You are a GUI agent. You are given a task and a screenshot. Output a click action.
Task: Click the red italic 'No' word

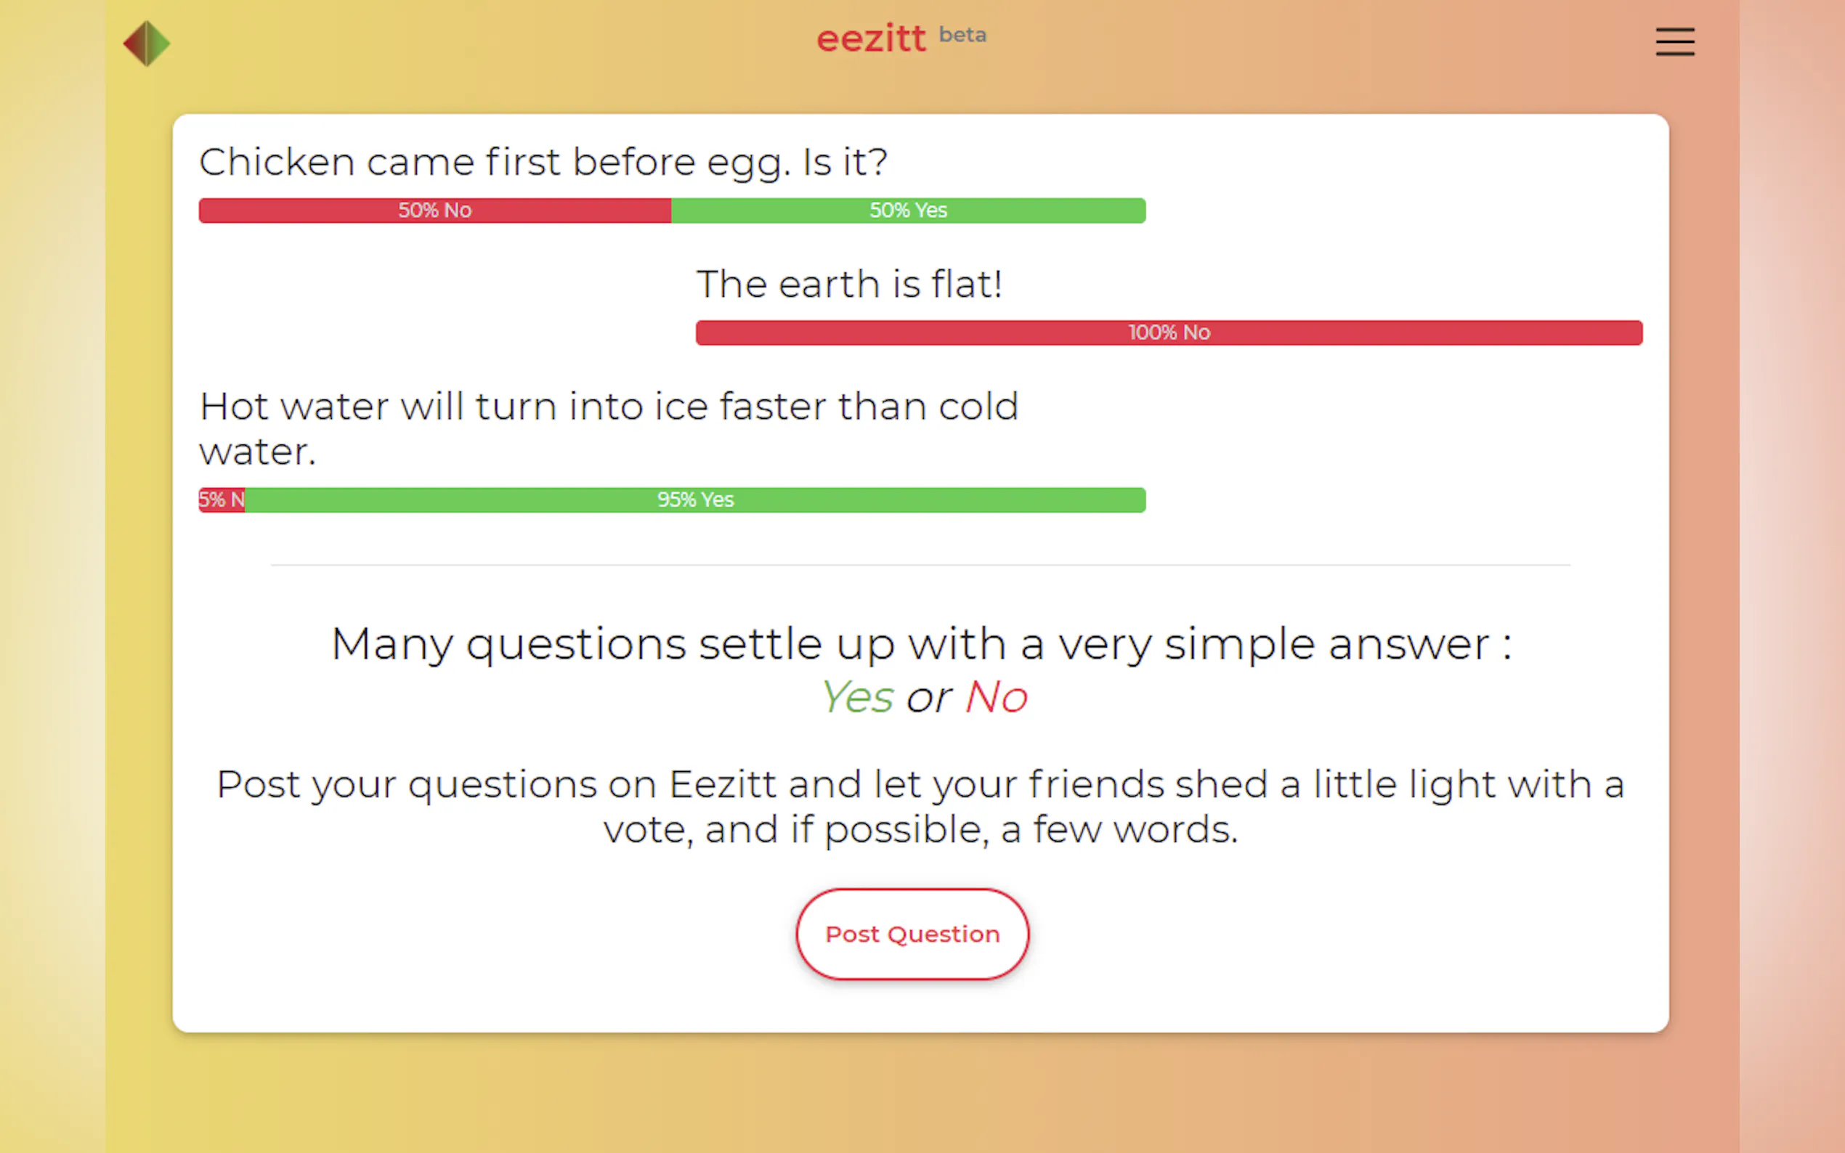click(x=996, y=697)
